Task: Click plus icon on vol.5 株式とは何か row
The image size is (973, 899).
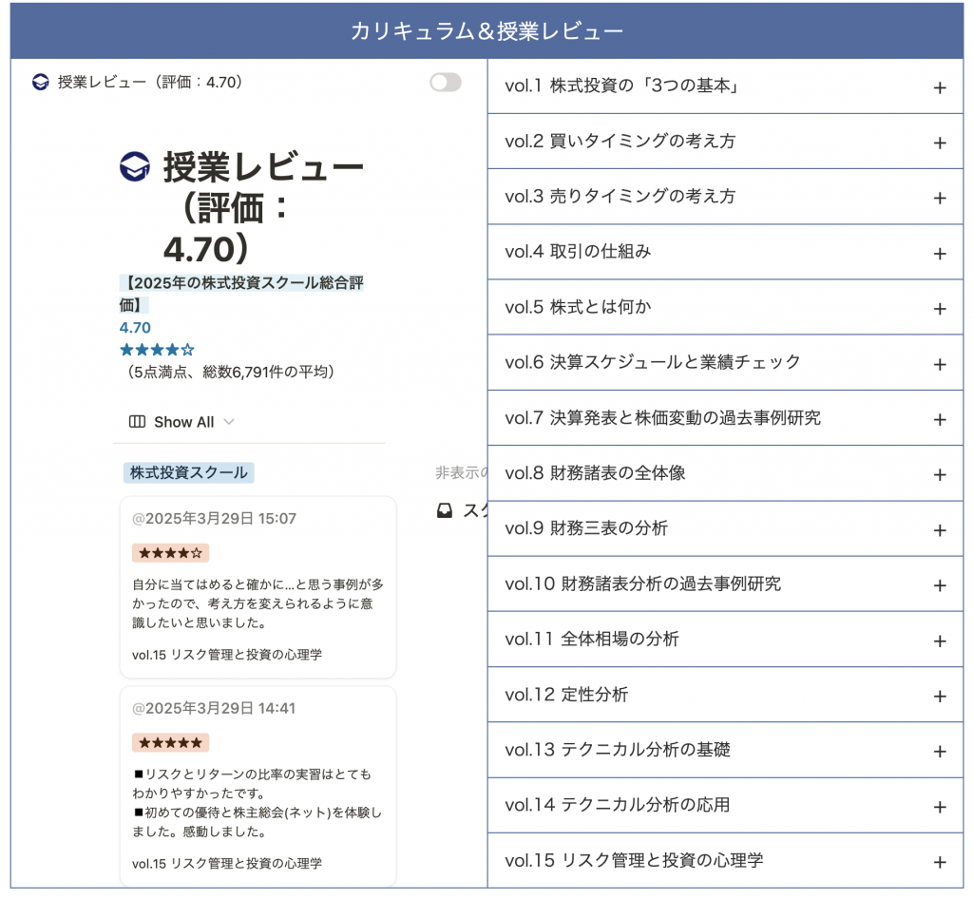Action: click(x=939, y=309)
